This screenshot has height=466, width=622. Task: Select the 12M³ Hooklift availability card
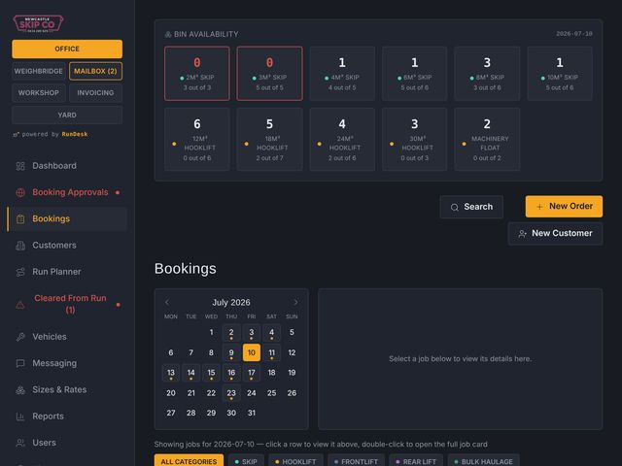point(197,140)
